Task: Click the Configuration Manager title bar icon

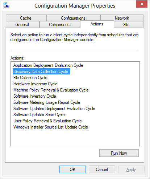Action: [6, 5]
